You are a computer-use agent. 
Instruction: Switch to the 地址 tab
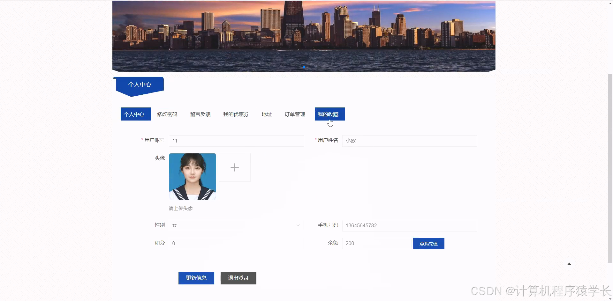tap(266, 114)
